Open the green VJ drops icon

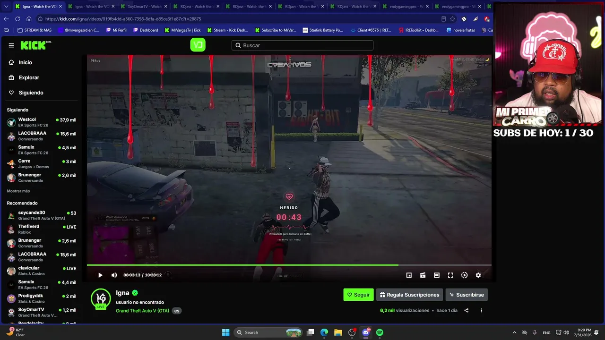click(x=198, y=45)
